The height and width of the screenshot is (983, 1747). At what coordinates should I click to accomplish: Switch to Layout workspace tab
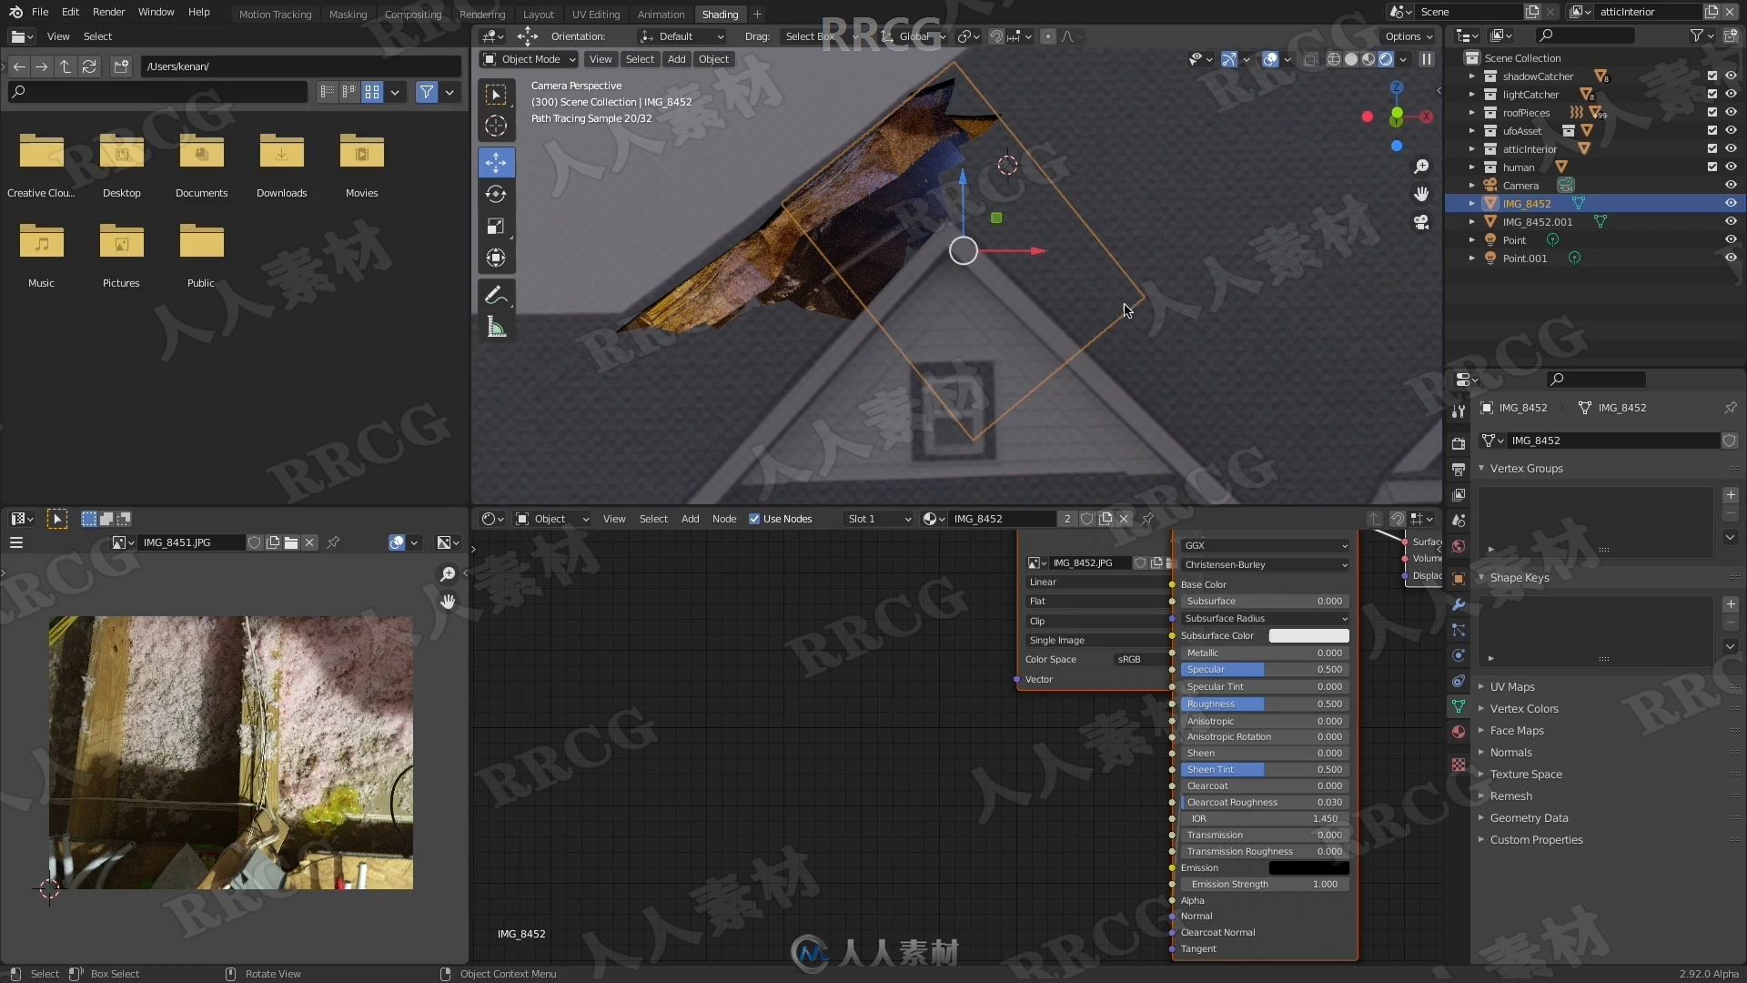(x=538, y=15)
